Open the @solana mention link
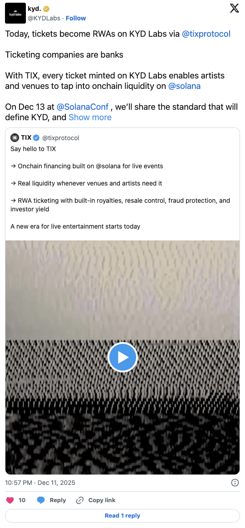This screenshot has height=528, width=245. [x=184, y=86]
